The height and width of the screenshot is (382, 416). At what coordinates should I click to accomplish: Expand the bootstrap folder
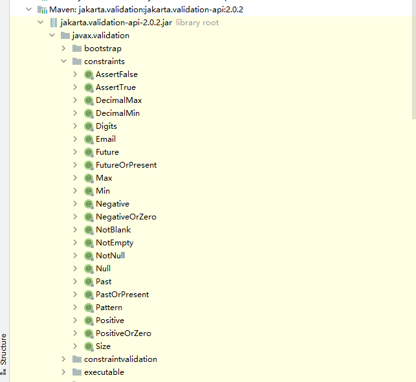coord(63,49)
